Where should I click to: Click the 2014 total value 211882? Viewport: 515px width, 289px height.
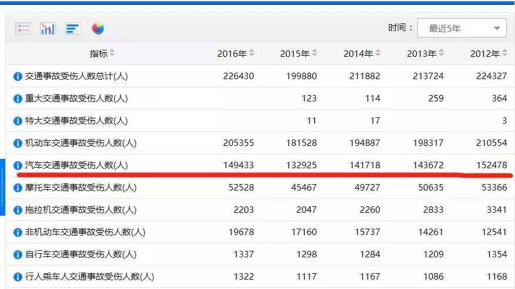coord(365,76)
